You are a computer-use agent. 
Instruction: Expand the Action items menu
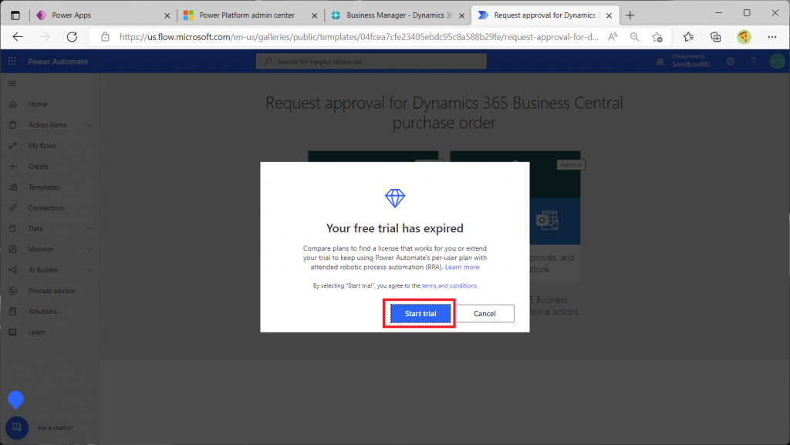(89, 125)
